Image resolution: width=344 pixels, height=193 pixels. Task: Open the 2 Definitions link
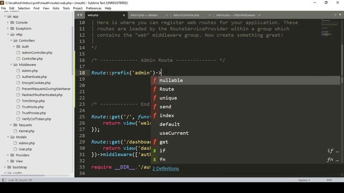click(x=166, y=168)
